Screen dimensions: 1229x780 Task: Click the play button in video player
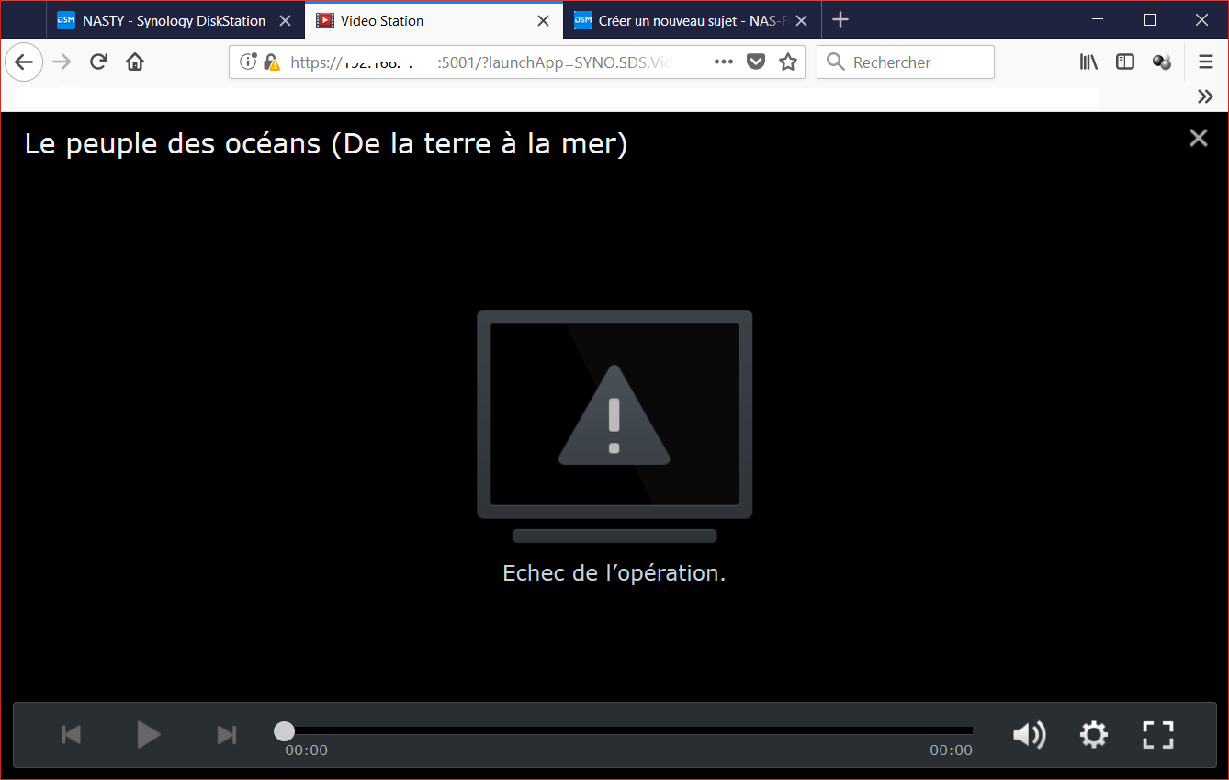tap(148, 734)
